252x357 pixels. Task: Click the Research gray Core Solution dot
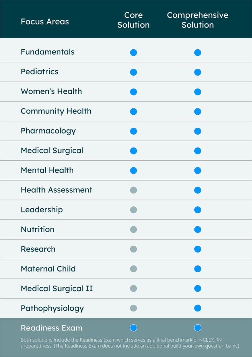[x=134, y=249]
